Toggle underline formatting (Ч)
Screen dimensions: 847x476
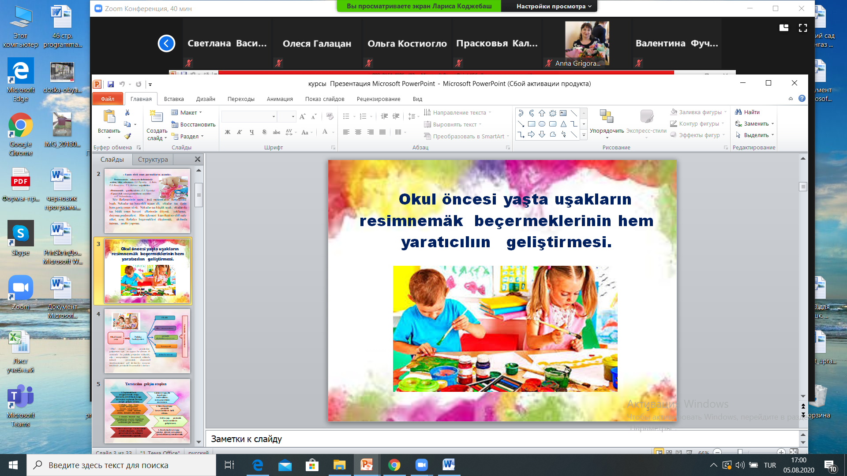tap(251, 132)
